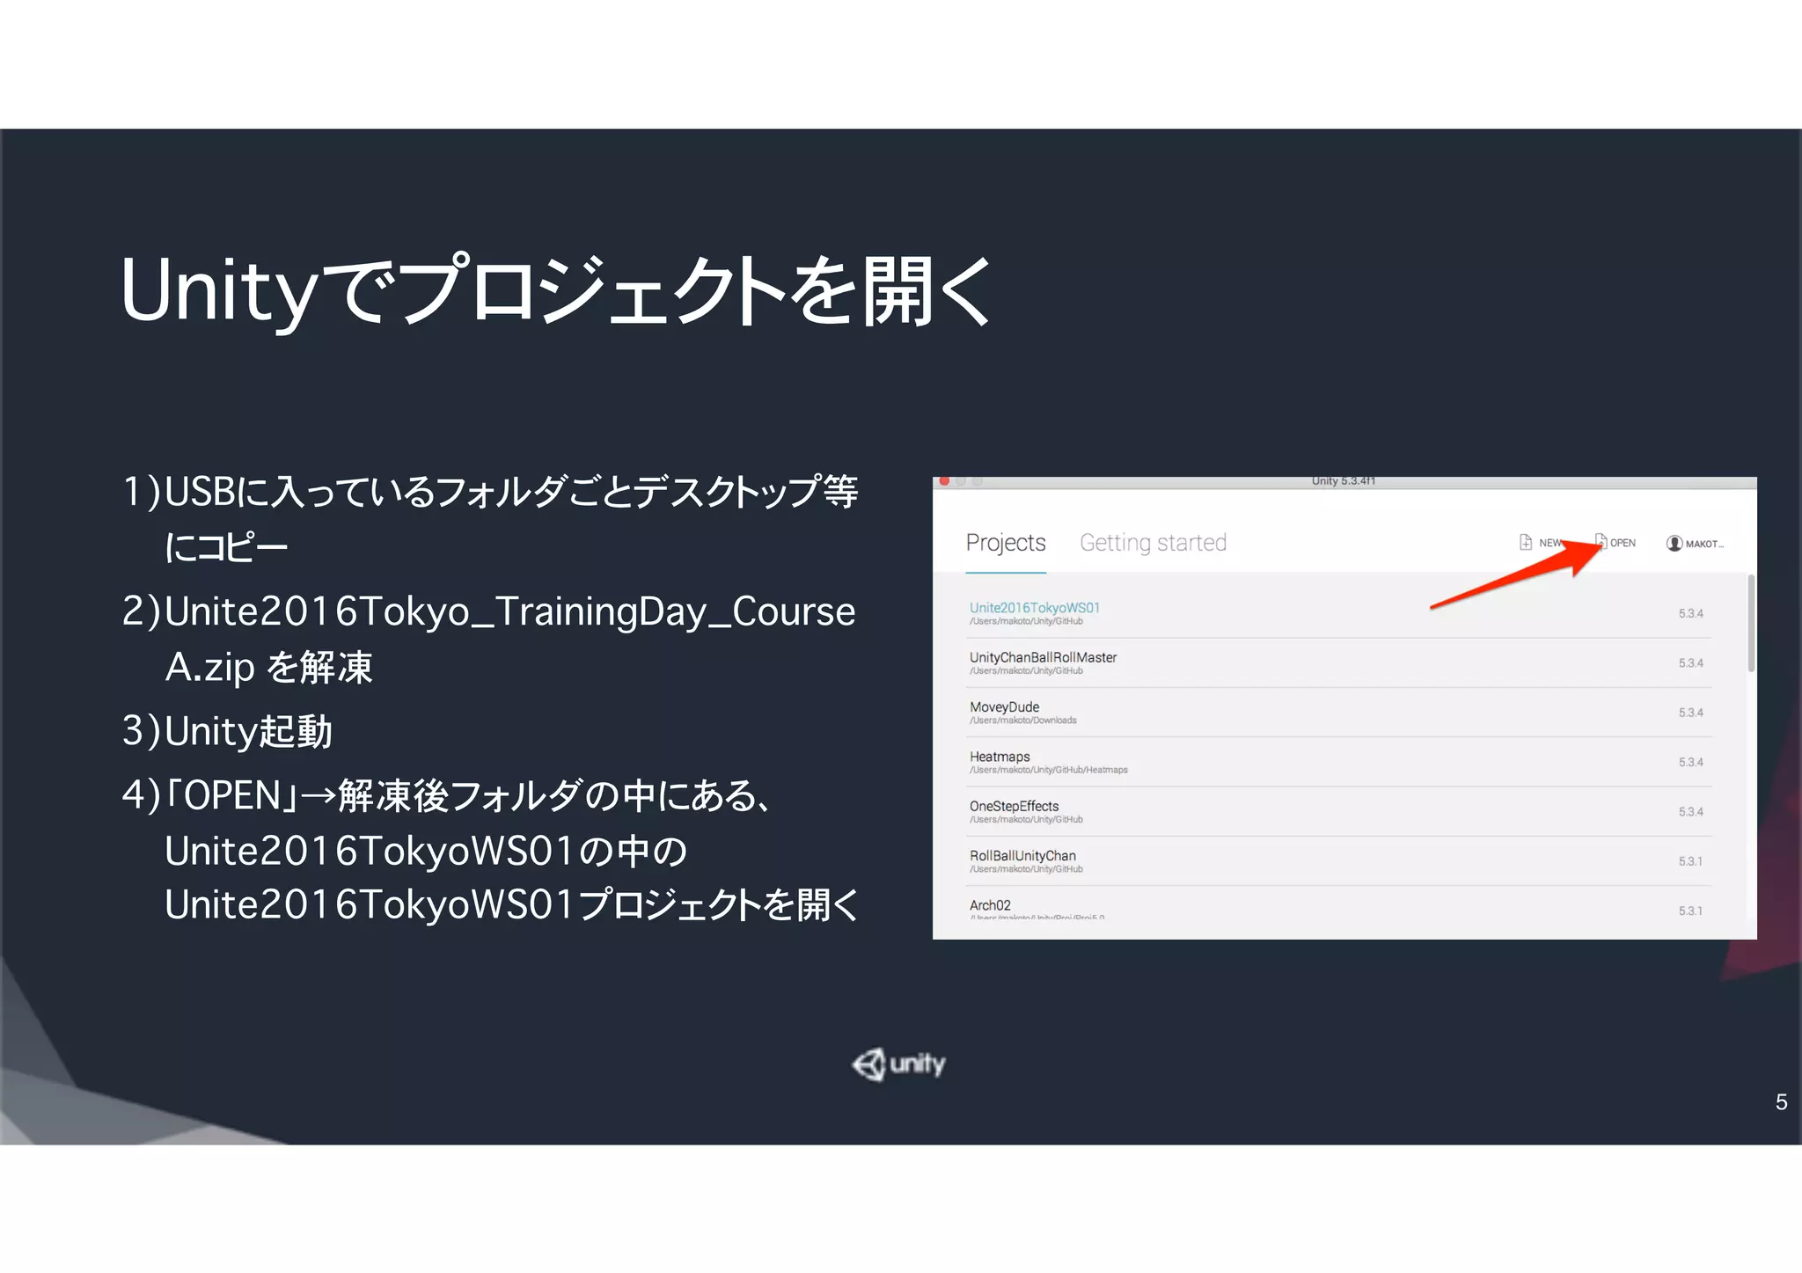The image size is (1802, 1273).
Task: Select the Unite2016TokyoWS01 project
Action: (1338, 613)
